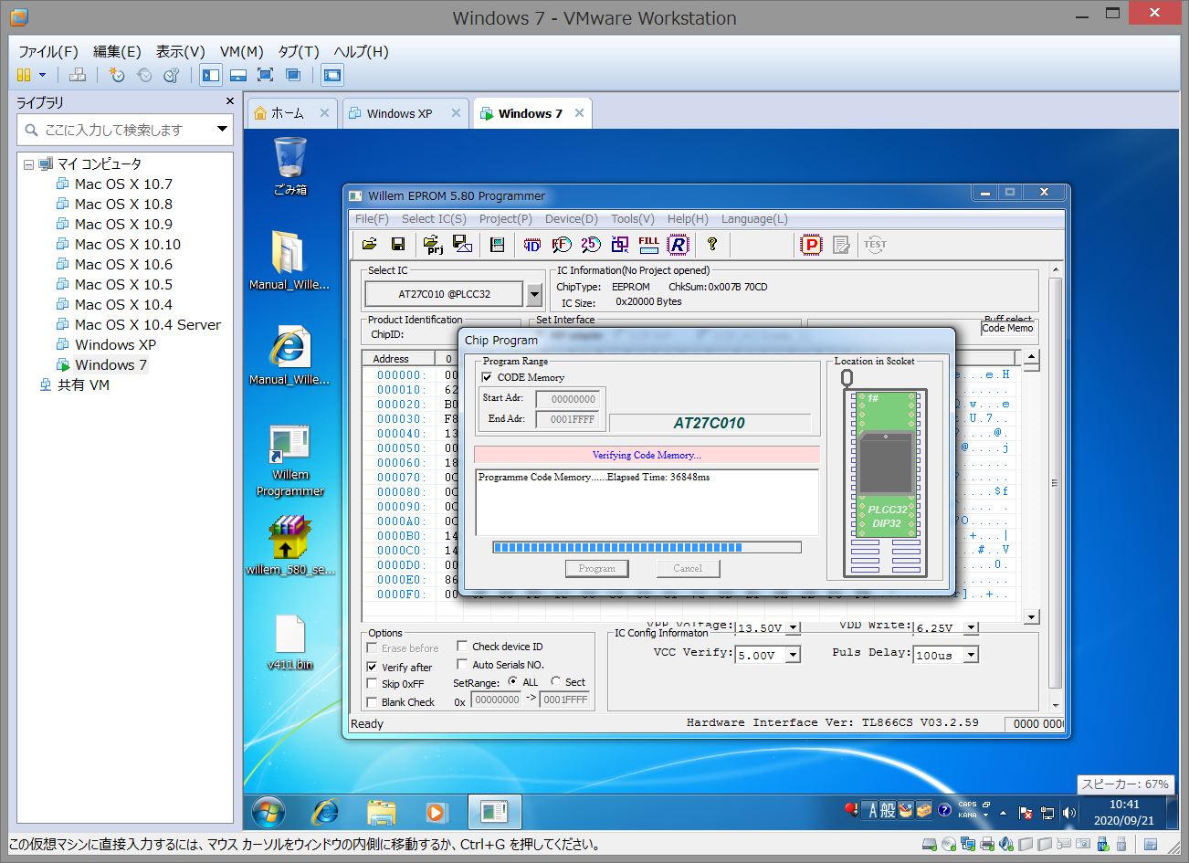Screen dimensions: 1189x863
Task: Click the FILL buffer icon
Action: pos(649,244)
